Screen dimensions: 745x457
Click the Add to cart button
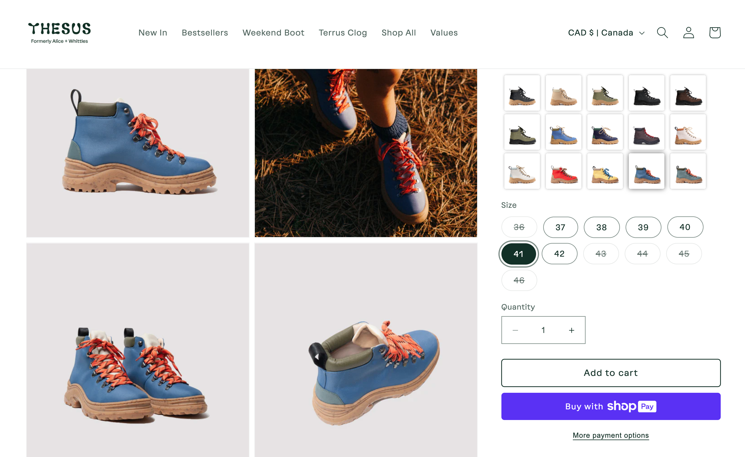click(611, 372)
